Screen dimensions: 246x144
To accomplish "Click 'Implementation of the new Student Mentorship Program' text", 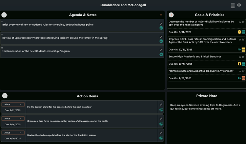I will tap(36, 51).
